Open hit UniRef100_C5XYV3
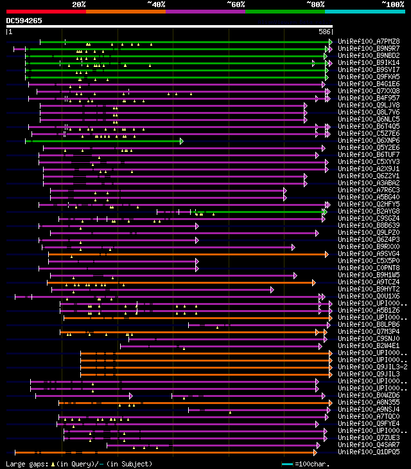 tap(369, 162)
